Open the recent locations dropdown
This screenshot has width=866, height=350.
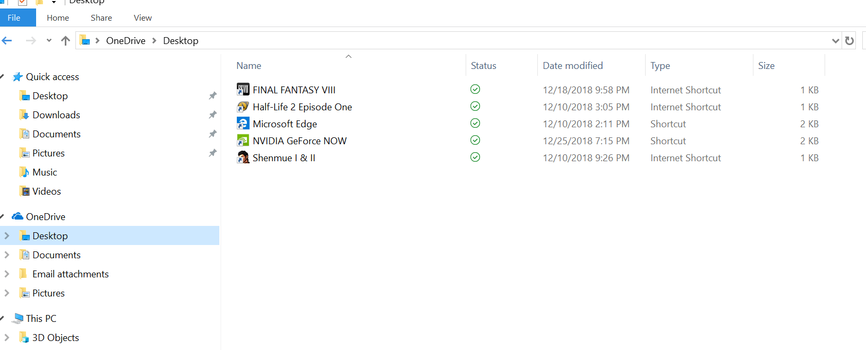pyautogui.click(x=49, y=40)
